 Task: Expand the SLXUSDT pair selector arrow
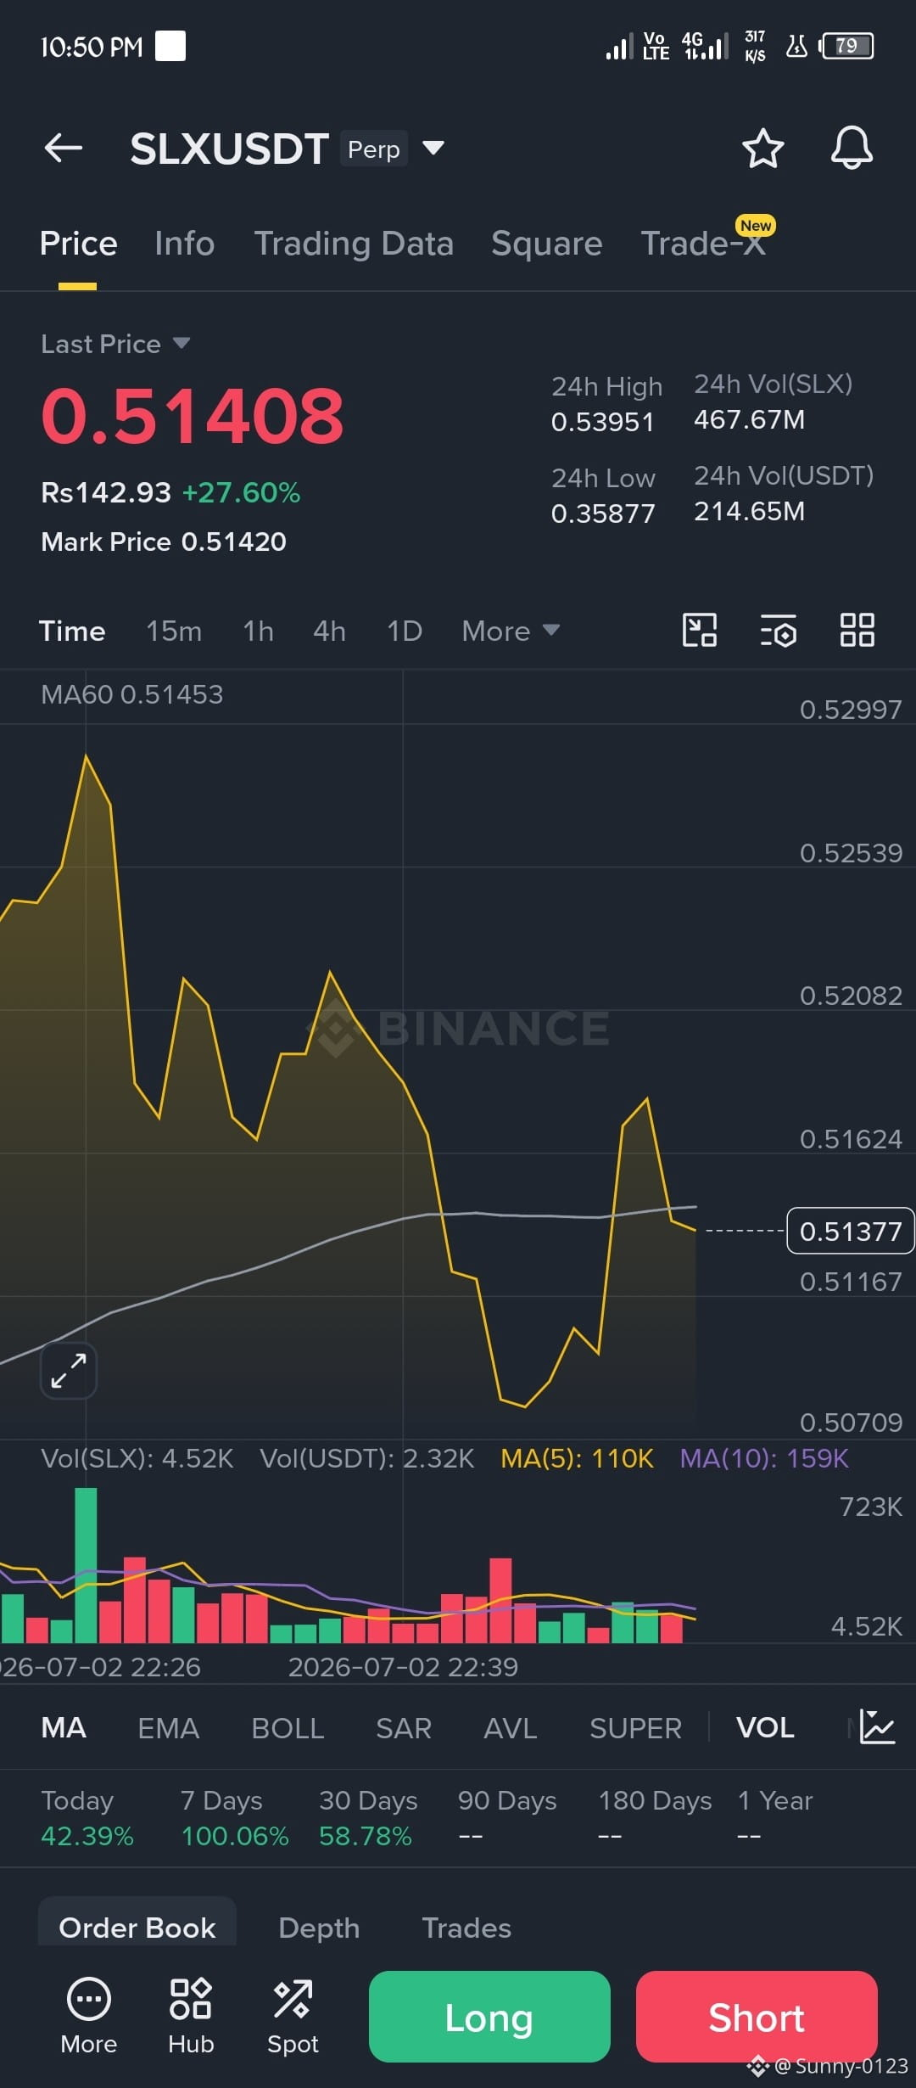433,149
